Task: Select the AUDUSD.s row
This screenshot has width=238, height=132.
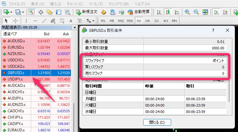Action: (36, 41)
